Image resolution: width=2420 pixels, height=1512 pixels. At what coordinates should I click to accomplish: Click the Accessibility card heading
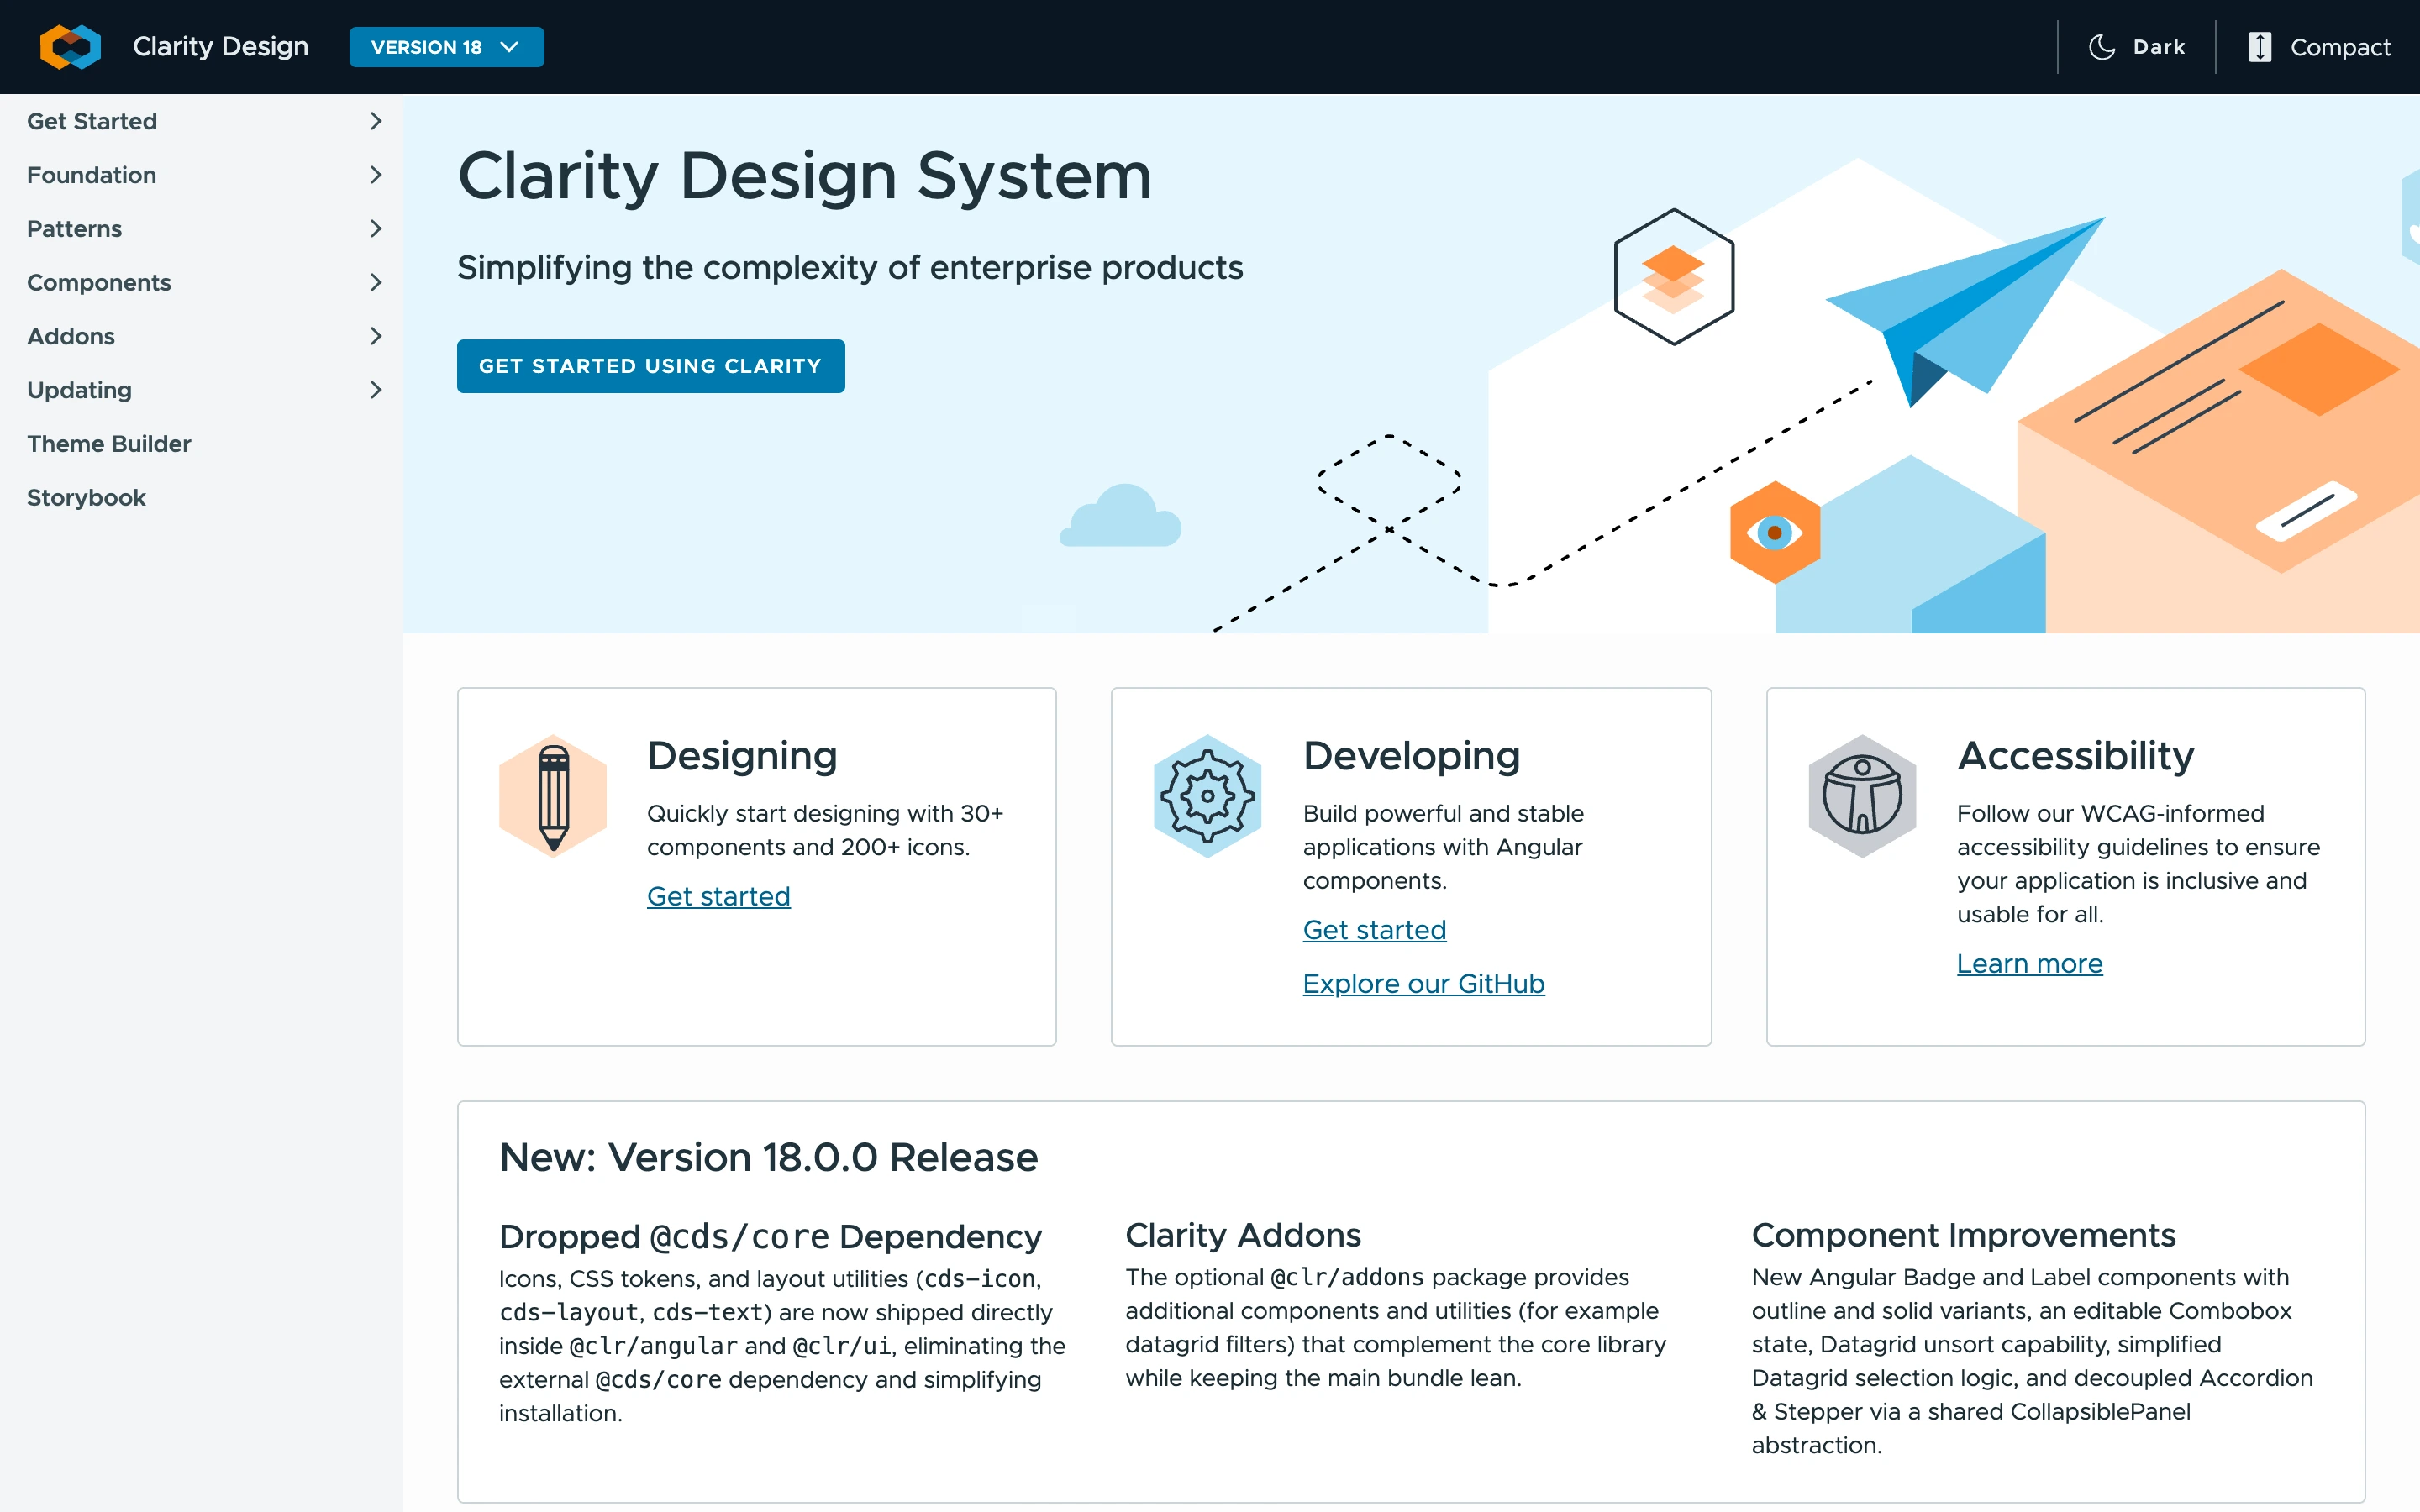(2075, 756)
